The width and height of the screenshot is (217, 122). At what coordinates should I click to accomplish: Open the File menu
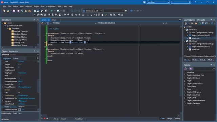pyautogui.click(x=4, y=6)
